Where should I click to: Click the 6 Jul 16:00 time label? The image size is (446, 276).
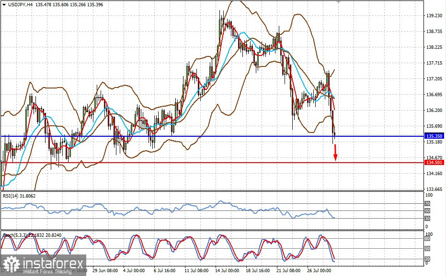pos(164,271)
